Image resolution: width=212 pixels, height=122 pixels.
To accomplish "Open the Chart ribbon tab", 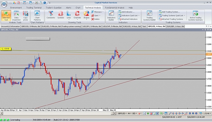I will click(x=78, y=7).
